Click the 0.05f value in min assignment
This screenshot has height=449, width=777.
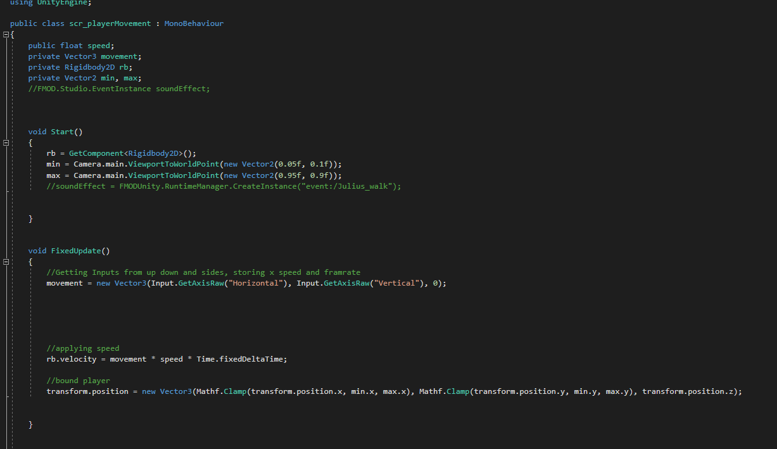tap(289, 164)
